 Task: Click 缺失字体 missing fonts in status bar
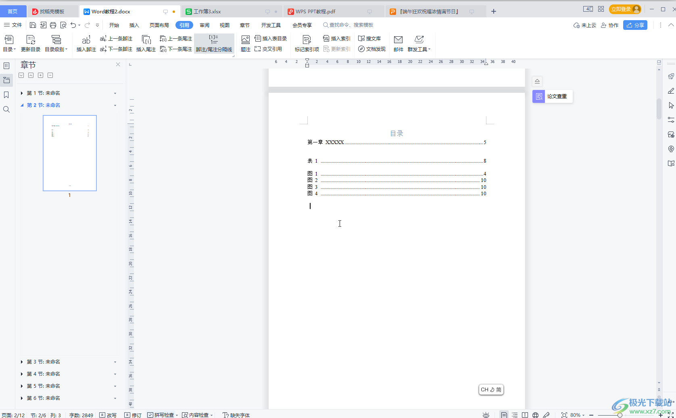pyautogui.click(x=236, y=415)
